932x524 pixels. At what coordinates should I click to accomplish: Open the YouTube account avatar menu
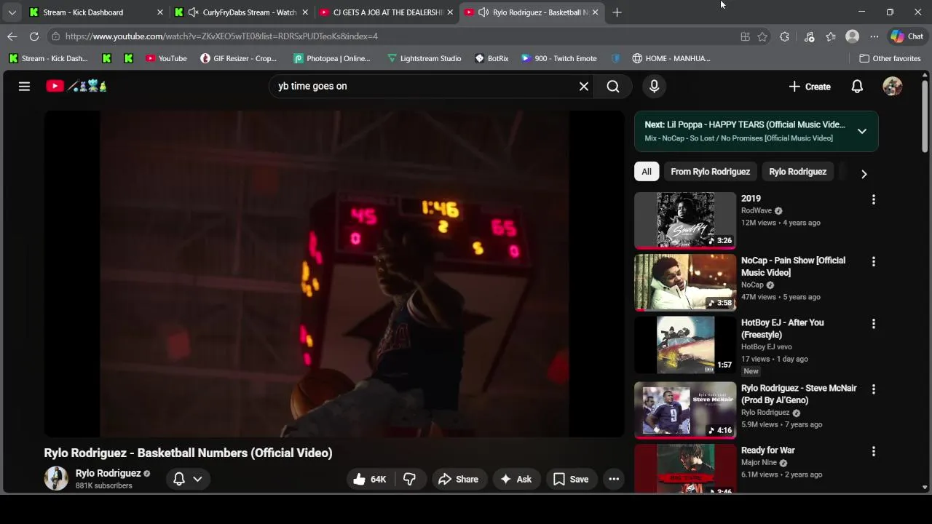[892, 86]
